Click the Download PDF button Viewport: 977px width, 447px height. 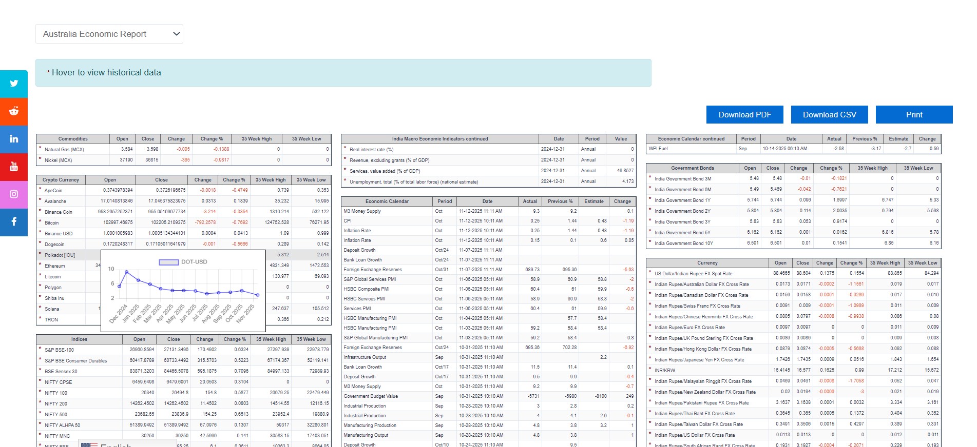click(x=744, y=115)
